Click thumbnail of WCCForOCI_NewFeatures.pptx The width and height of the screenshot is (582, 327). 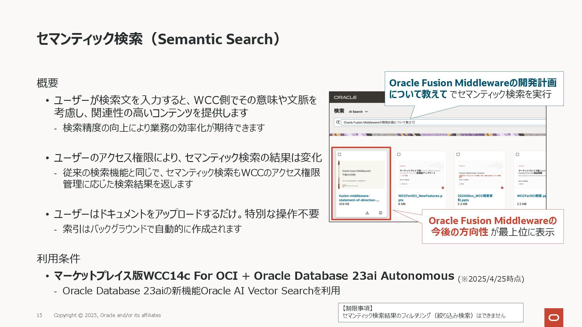tap(421, 175)
